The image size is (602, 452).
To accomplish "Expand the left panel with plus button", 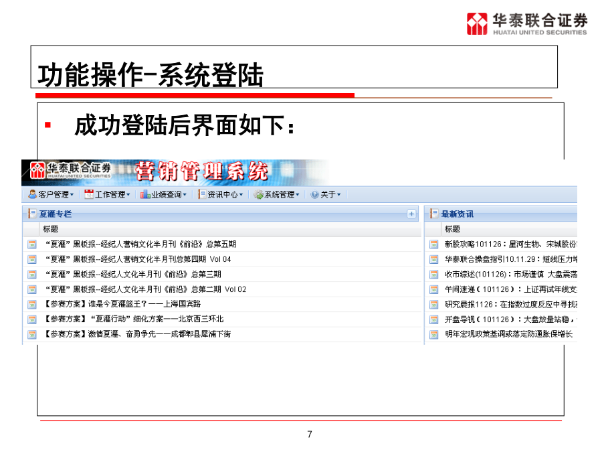I will tap(411, 214).
